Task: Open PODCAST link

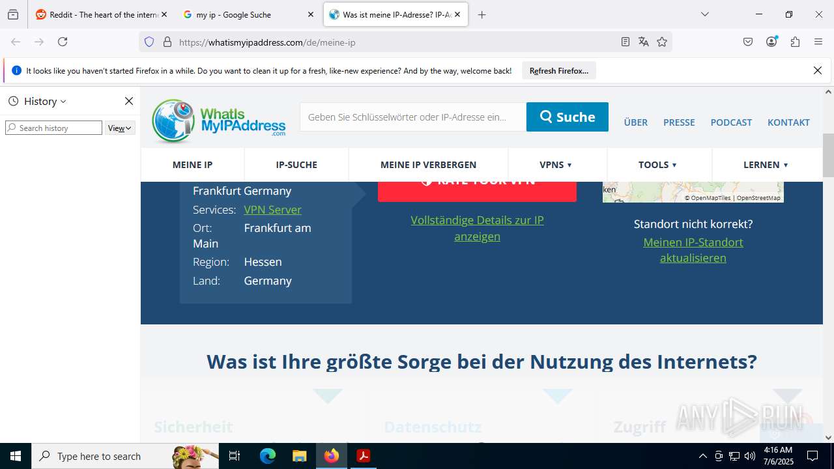Action: click(x=731, y=122)
